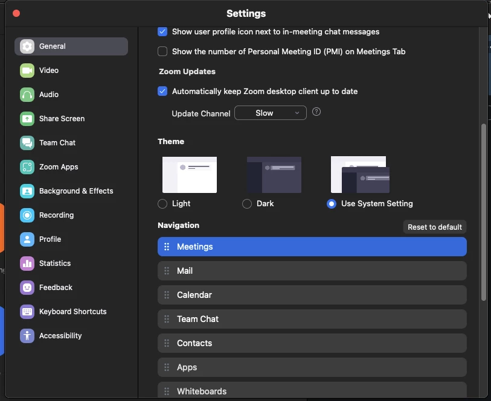Image resolution: width=491 pixels, height=401 pixels.
Task: Click the Background & Effects icon
Action: 27,191
